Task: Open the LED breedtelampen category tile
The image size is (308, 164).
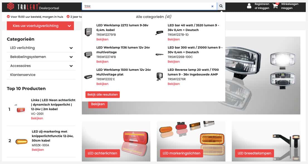Action: click(266, 141)
